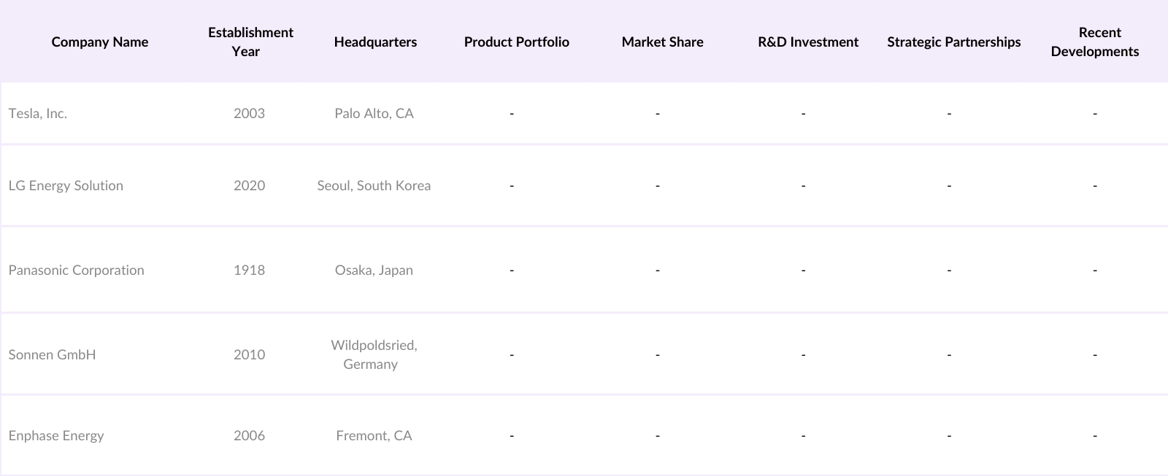Click Panasonic's R&D Investment dash cell
The height and width of the screenshot is (476, 1168).
tap(803, 270)
